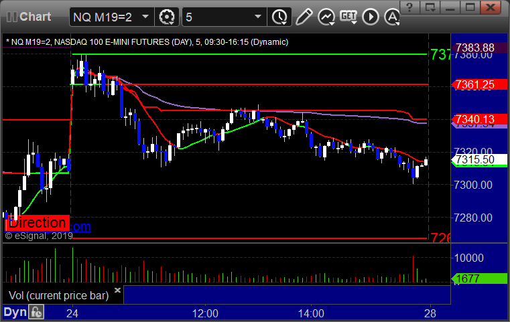Click the 7383.88 price marker
The width and height of the screenshot is (510, 322).
pos(478,48)
